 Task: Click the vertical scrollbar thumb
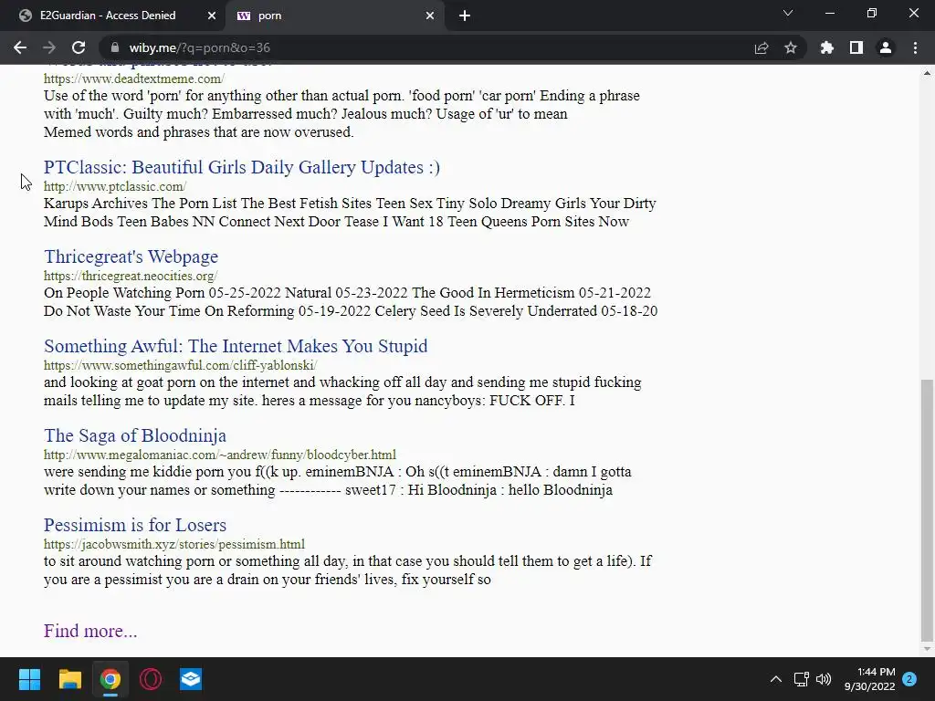(x=927, y=509)
